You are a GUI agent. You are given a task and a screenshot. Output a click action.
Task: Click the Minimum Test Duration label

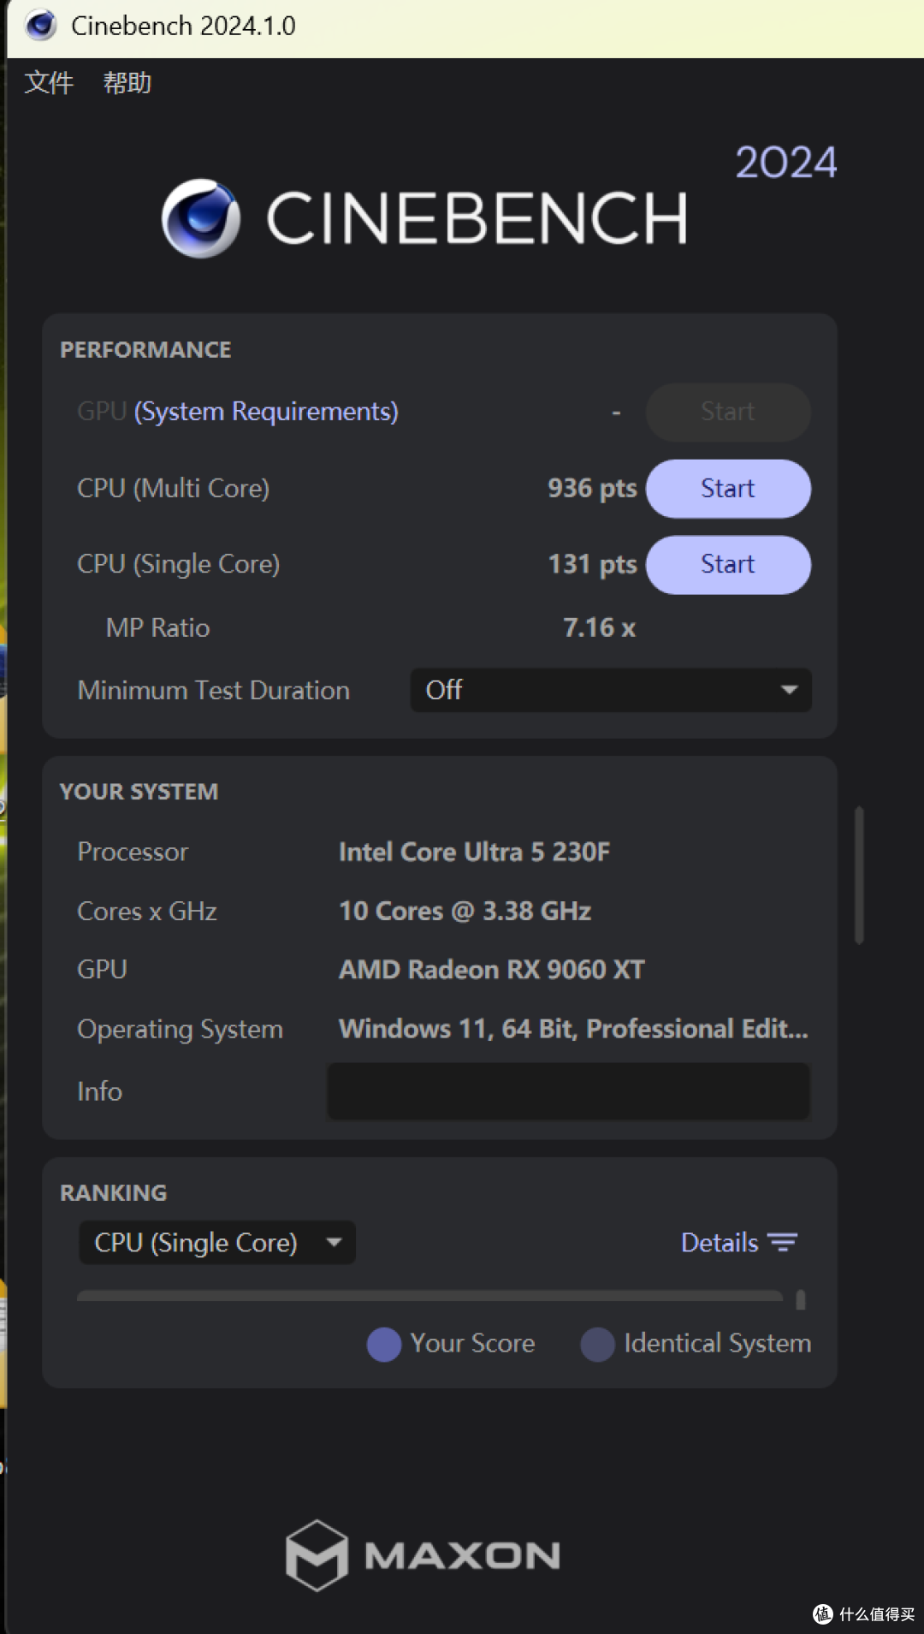(214, 690)
